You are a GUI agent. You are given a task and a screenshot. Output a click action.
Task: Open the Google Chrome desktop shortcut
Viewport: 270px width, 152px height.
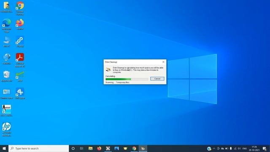point(20,8)
